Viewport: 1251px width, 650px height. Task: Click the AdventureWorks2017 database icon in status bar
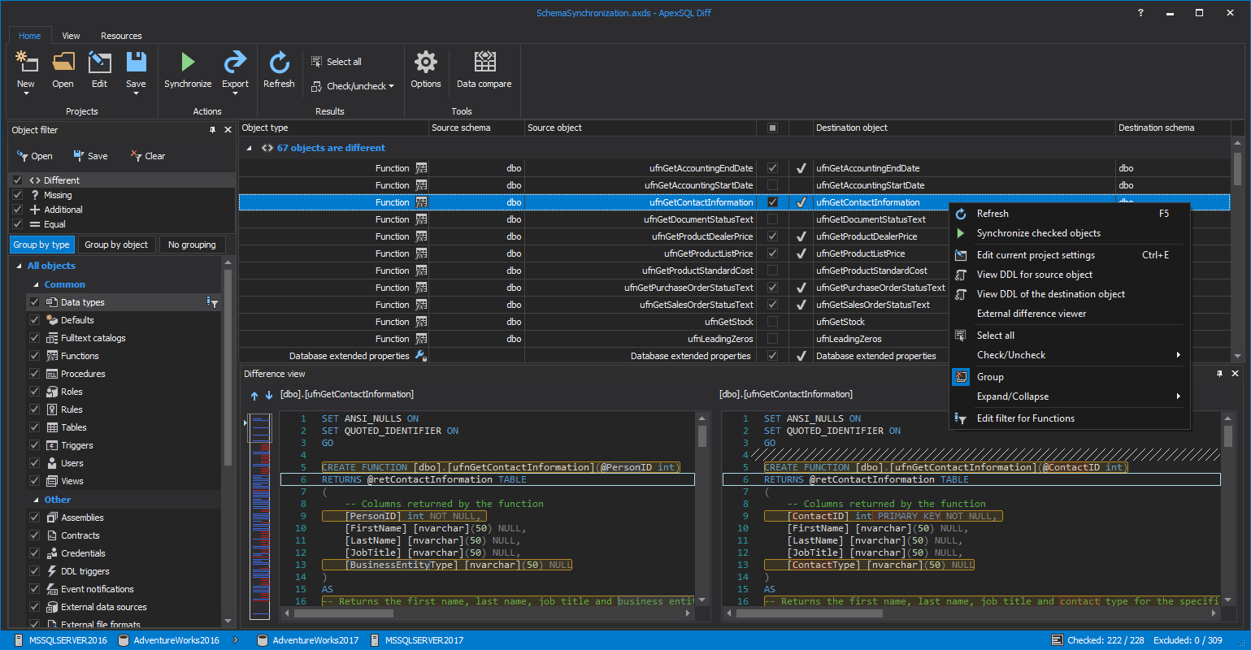click(x=263, y=640)
